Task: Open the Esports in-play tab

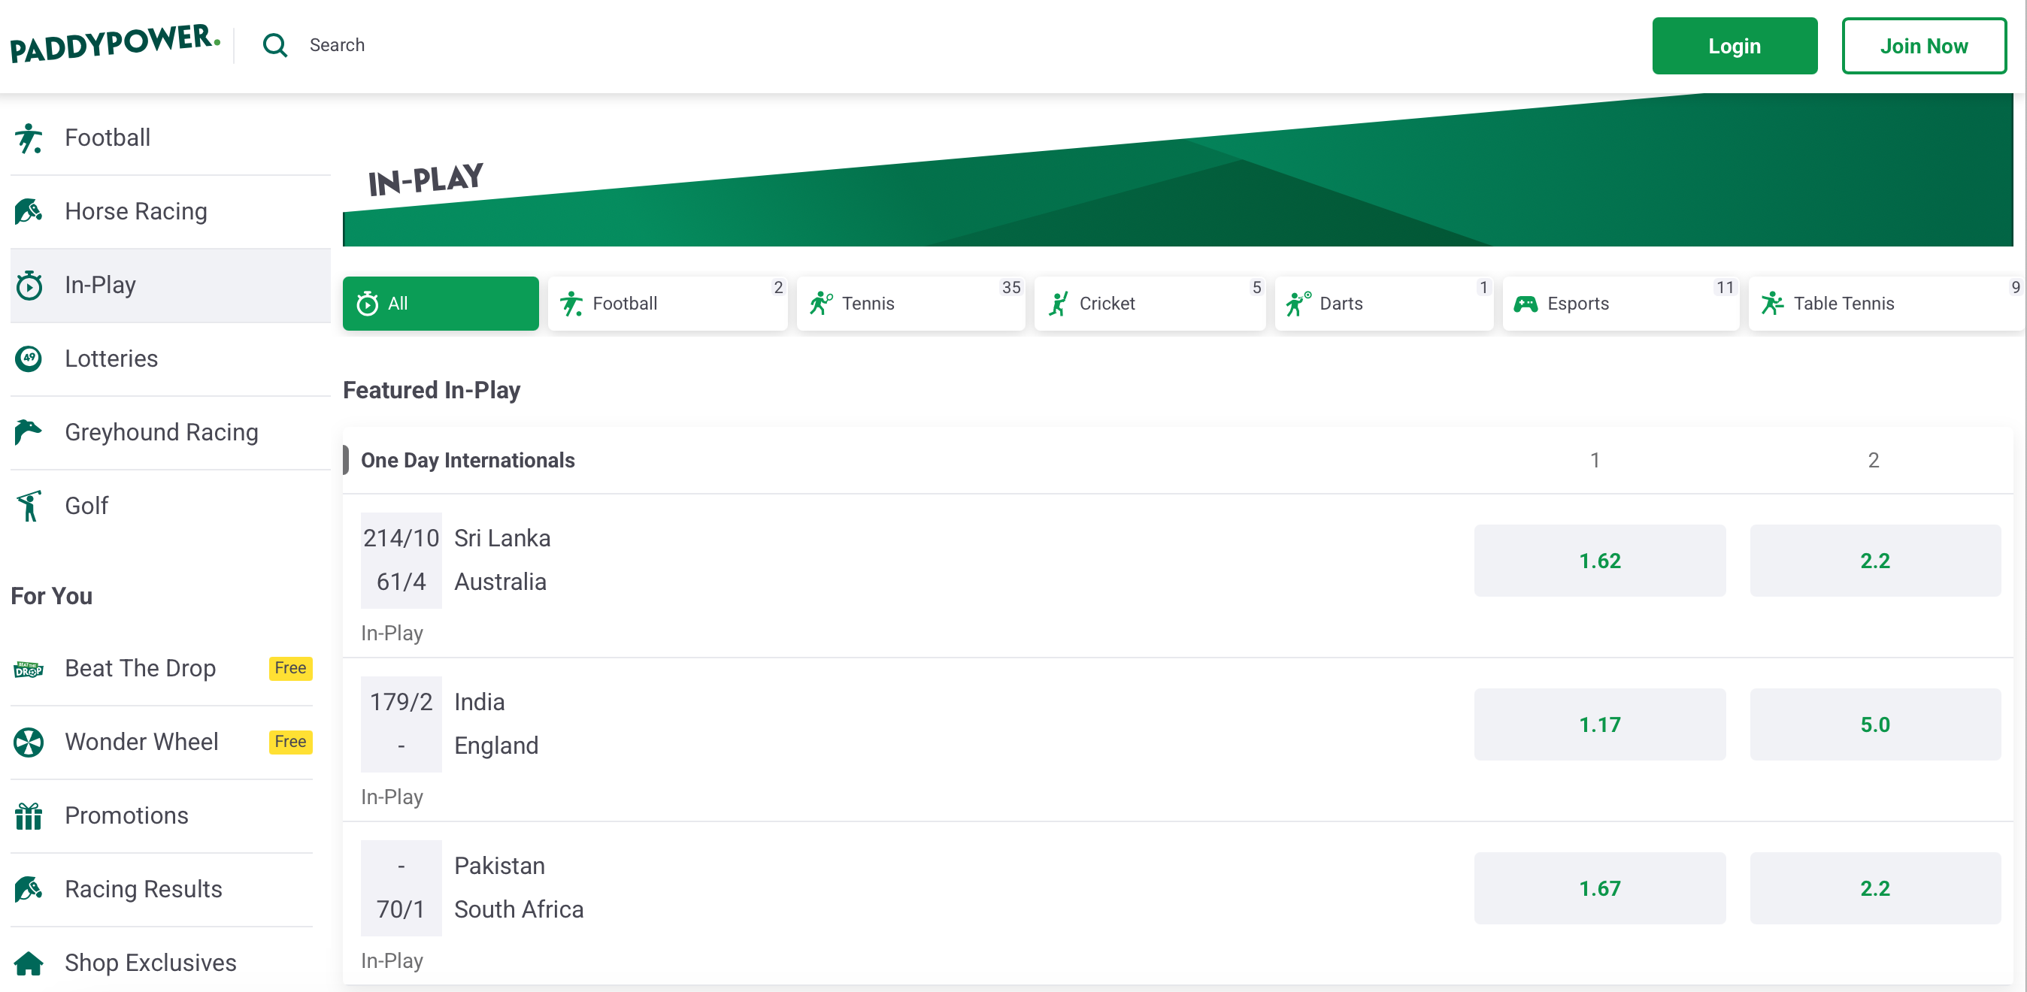Action: click(1620, 304)
